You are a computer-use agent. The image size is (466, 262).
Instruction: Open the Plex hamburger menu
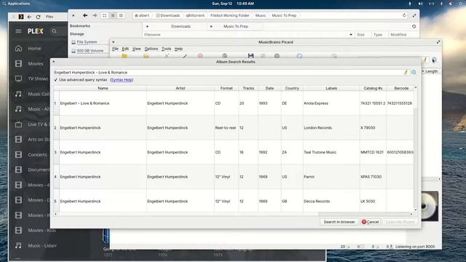(18, 31)
